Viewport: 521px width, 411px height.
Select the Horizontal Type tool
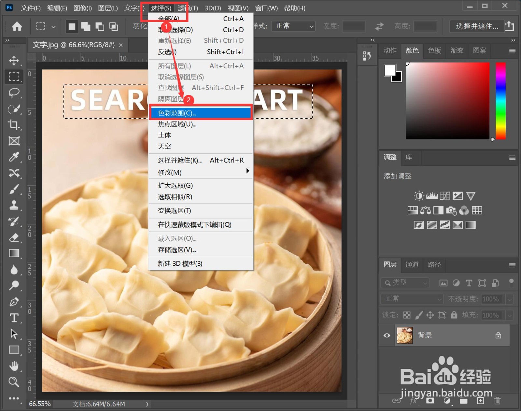point(14,318)
